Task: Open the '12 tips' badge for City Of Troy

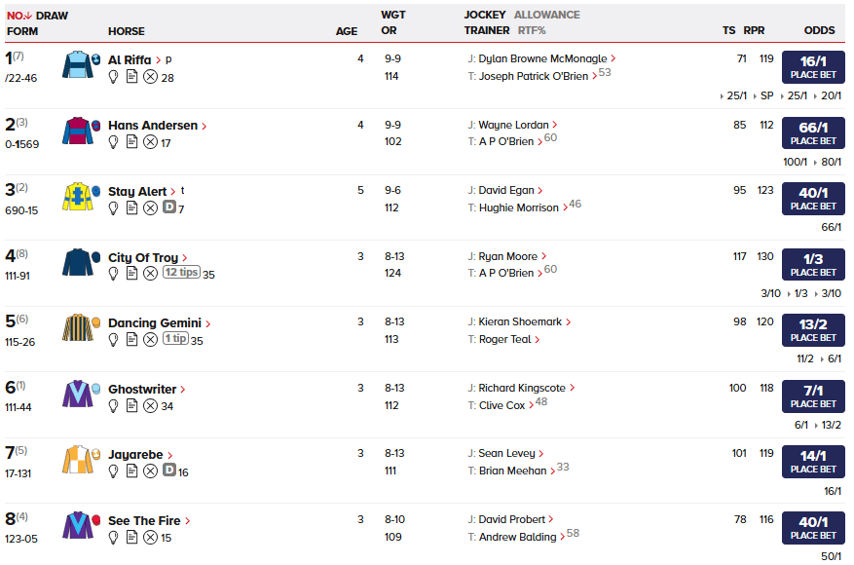Action: pos(181,273)
